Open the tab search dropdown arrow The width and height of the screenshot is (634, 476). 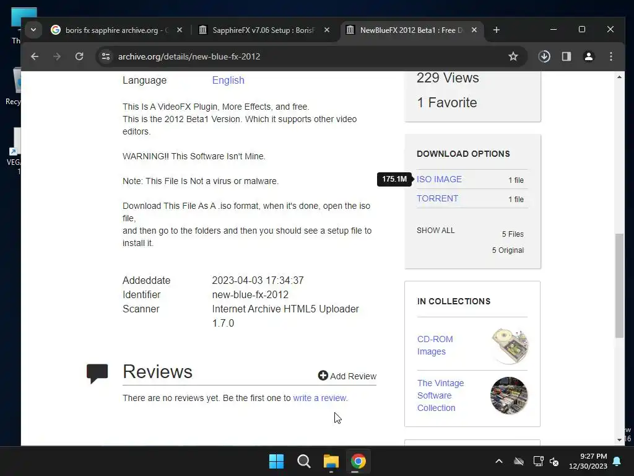33,30
